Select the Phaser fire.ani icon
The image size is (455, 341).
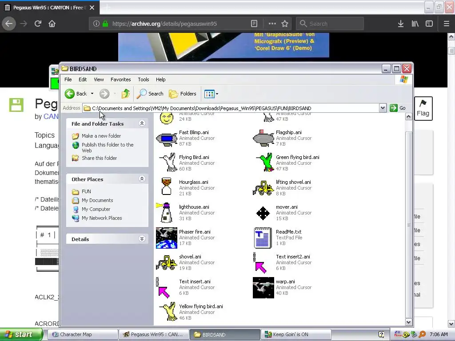click(x=167, y=238)
